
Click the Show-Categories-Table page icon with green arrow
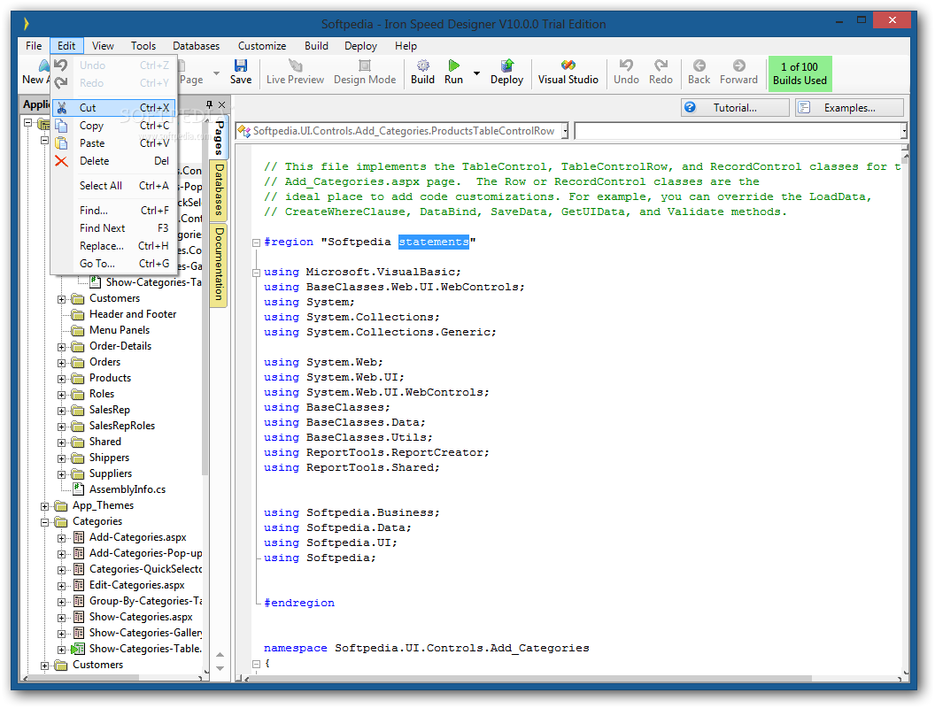click(x=78, y=649)
